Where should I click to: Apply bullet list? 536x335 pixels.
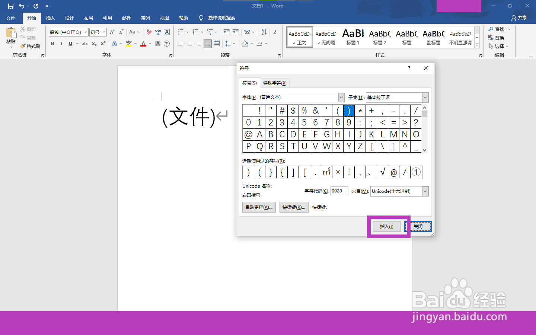point(181,32)
